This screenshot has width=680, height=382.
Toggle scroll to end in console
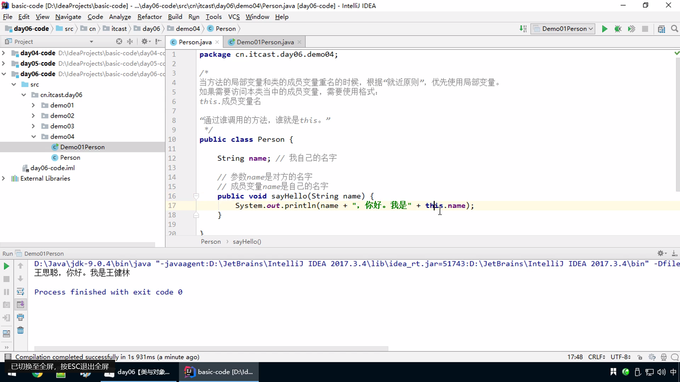pos(21,305)
